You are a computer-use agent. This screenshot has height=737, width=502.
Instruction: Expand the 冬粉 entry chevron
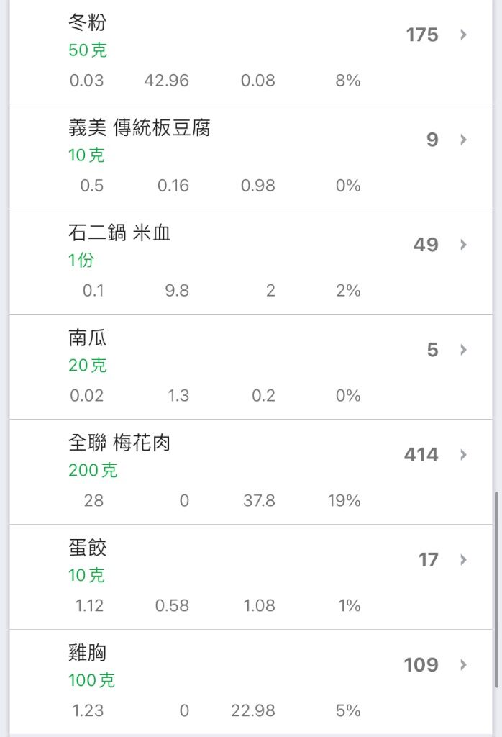(463, 35)
